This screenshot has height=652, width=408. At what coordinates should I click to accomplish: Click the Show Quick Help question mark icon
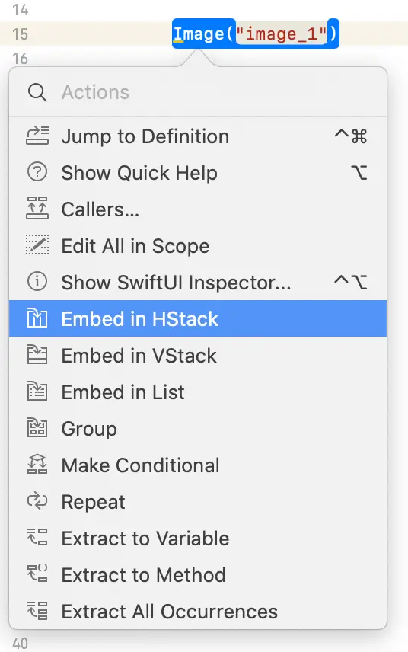click(x=37, y=172)
